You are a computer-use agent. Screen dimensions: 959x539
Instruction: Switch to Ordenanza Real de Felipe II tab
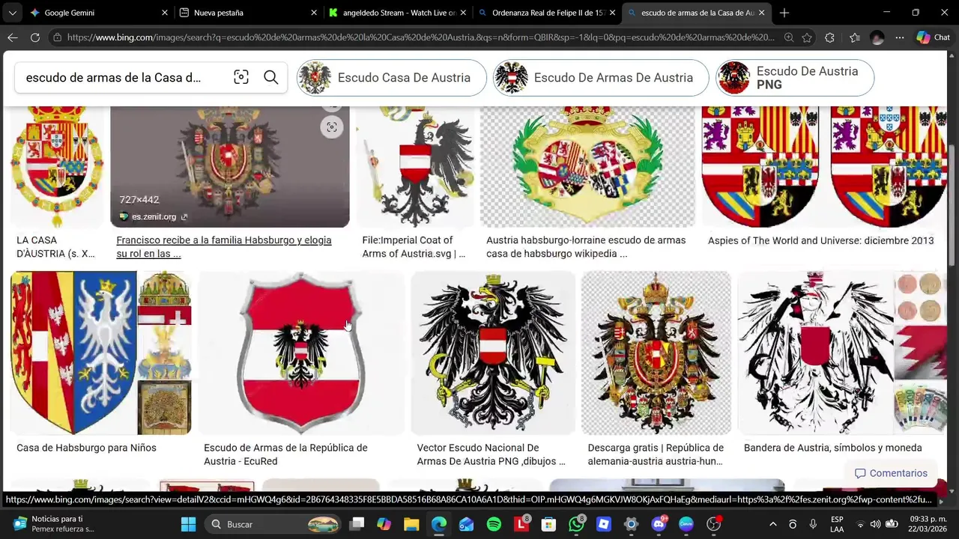[x=547, y=13]
